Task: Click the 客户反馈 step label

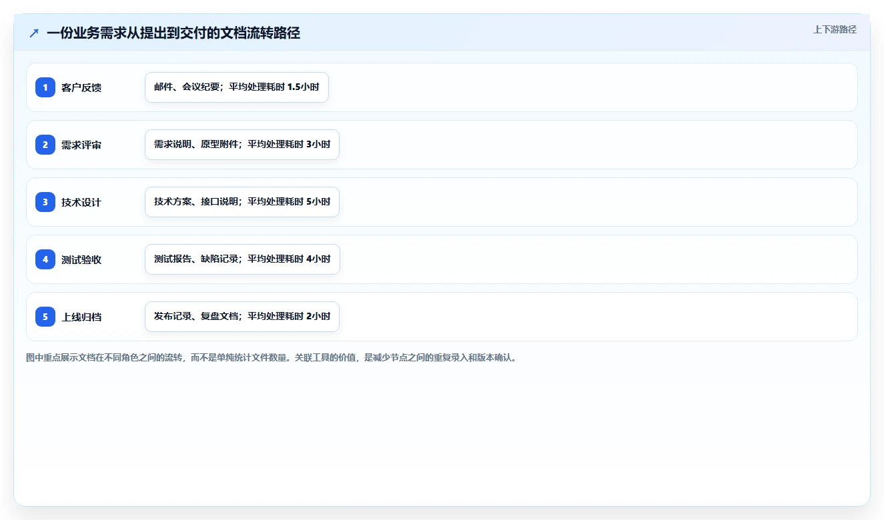Action: [x=81, y=87]
